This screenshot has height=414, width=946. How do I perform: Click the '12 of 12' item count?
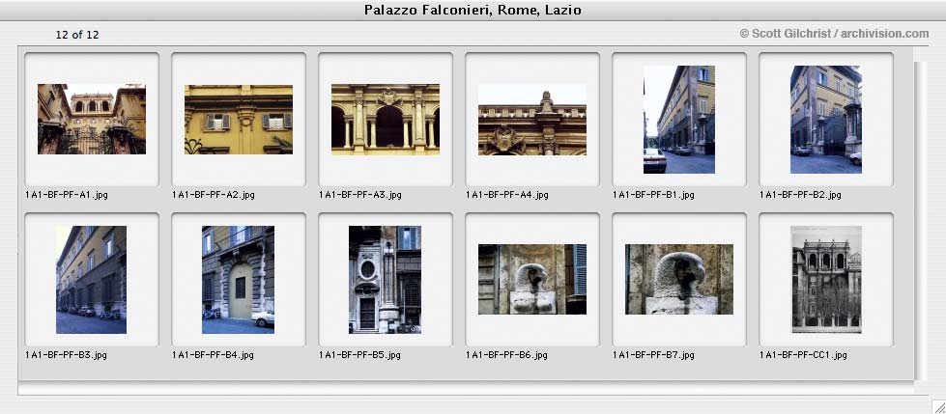click(x=77, y=35)
